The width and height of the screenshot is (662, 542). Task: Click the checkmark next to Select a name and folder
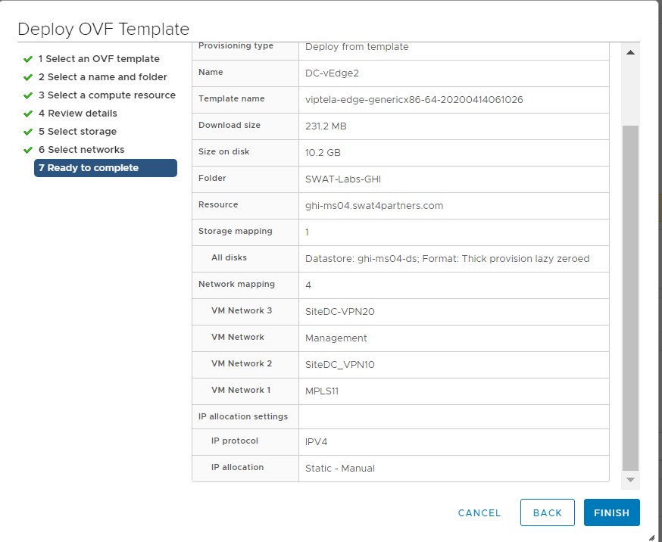click(x=28, y=77)
